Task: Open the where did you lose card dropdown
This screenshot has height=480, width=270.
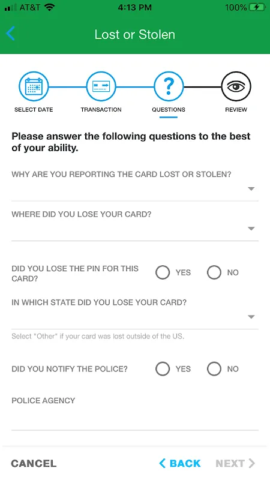Action: 135,229
